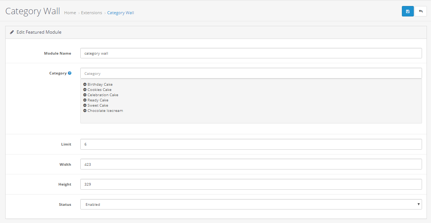Viewport: 431px width, 223px height.
Task: Click the Status dropdown arrow
Action: pos(418,204)
